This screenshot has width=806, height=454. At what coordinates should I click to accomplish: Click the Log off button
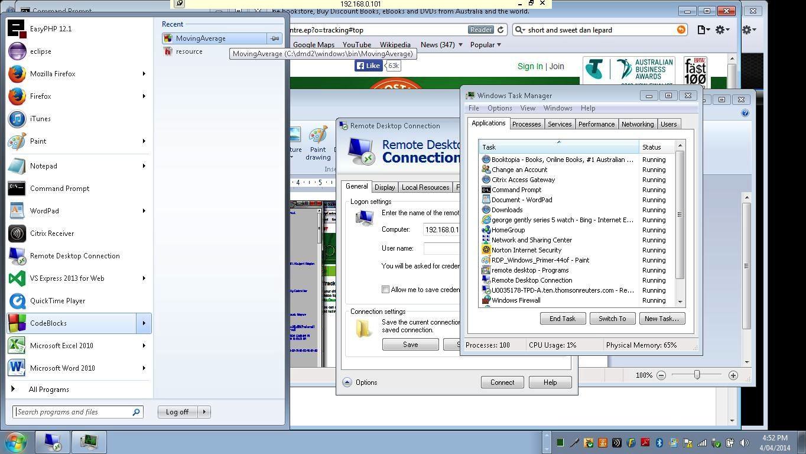[177, 412]
